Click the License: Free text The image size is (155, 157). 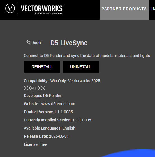tap(35, 144)
